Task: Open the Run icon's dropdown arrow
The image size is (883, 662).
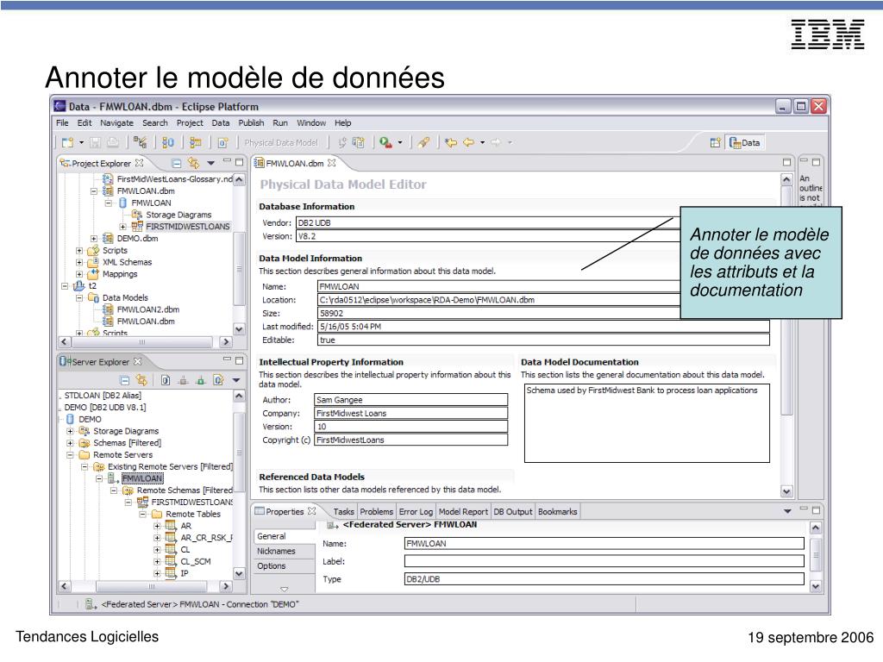Action: 400,142
